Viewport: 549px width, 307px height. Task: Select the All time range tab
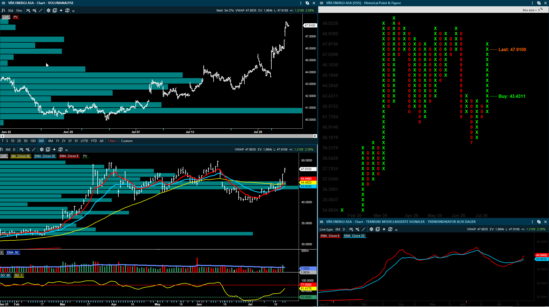pyautogui.click(x=101, y=141)
